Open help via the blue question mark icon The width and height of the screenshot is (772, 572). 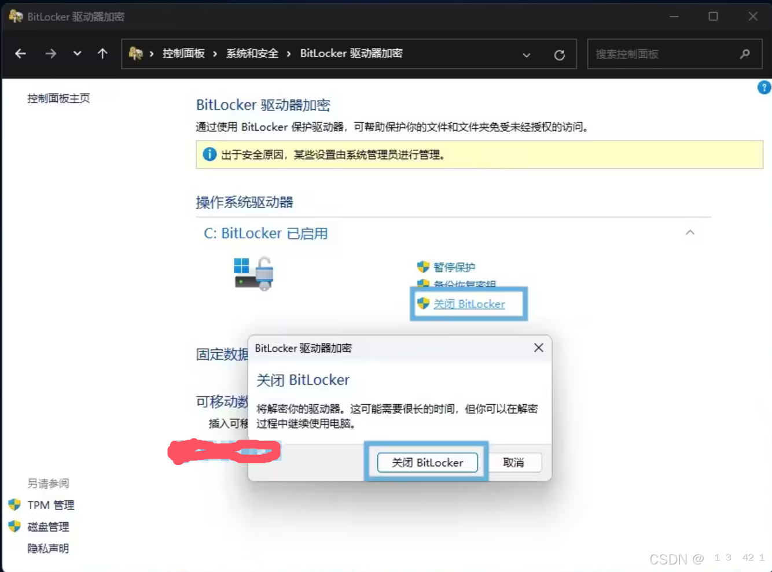coord(763,87)
